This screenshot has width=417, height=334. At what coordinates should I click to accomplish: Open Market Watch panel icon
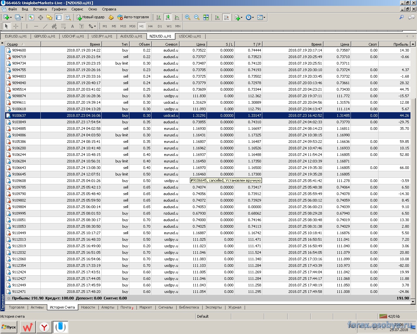pyautogui.click(x=31, y=17)
